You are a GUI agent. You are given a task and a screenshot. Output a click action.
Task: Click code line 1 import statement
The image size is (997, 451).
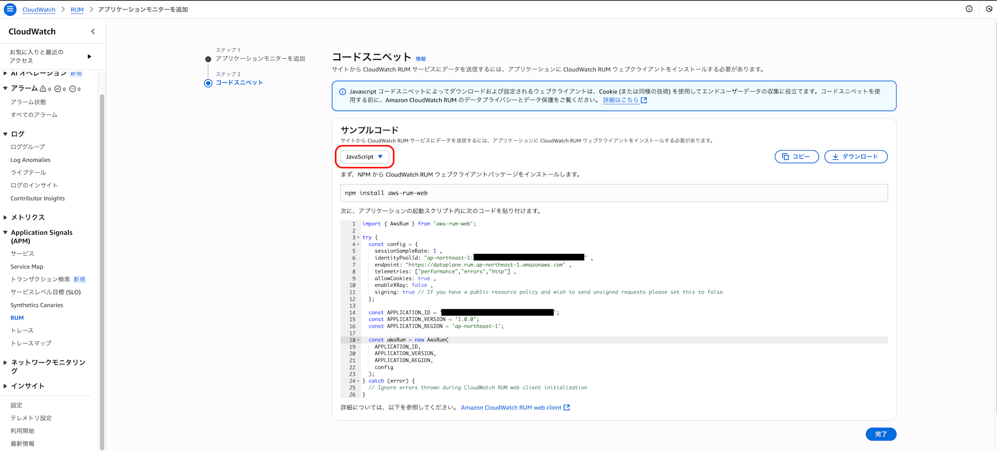(x=419, y=224)
